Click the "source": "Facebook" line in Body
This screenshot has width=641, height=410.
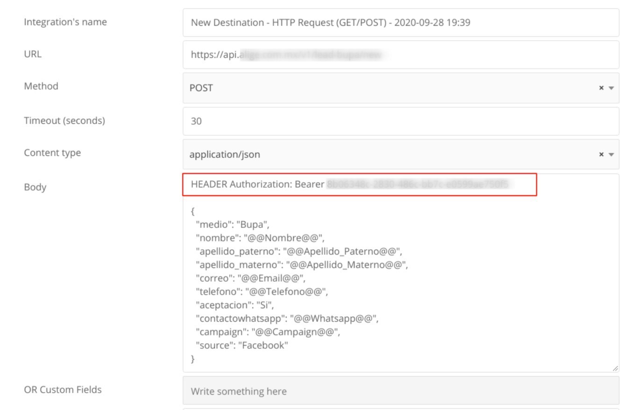pyautogui.click(x=241, y=346)
